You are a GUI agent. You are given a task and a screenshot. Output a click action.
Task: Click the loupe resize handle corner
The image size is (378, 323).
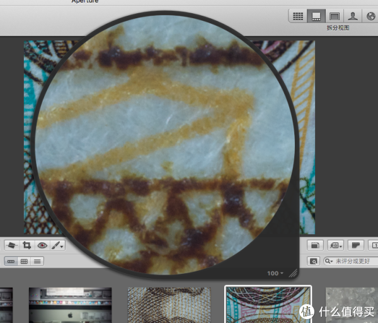(293, 273)
